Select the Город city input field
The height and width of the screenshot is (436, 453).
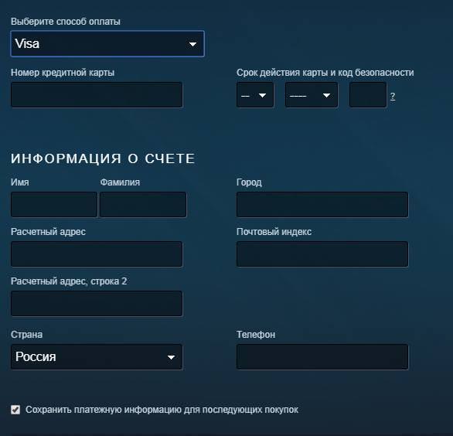pos(322,205)
